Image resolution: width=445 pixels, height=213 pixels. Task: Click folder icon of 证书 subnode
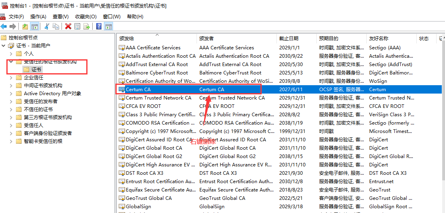tap(26, 69)
